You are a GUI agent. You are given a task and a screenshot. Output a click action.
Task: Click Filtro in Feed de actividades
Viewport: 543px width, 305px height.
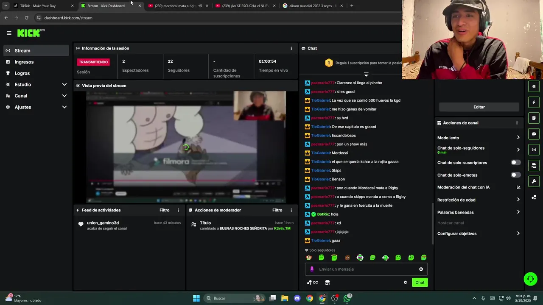[164, 210]
